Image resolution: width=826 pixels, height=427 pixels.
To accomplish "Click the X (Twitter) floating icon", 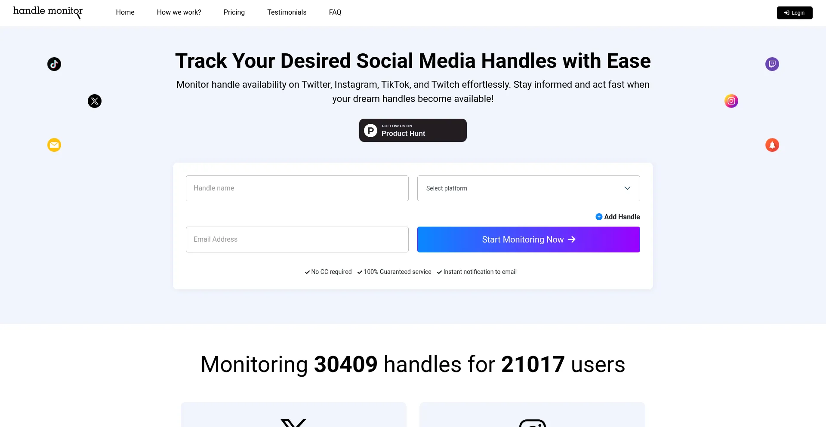I will click(95, 101).
